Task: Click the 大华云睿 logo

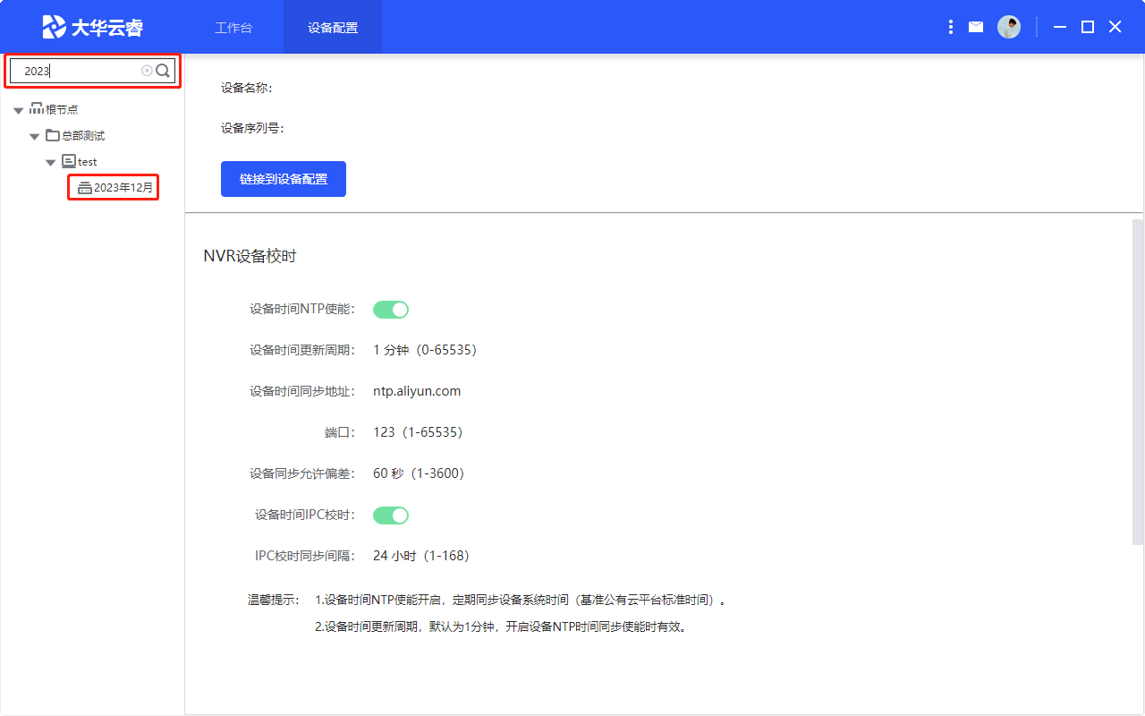Action: (92, 27)
